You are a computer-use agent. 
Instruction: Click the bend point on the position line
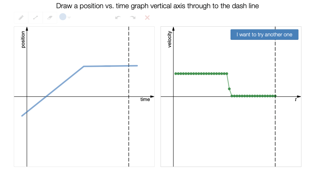click(84, 66)
